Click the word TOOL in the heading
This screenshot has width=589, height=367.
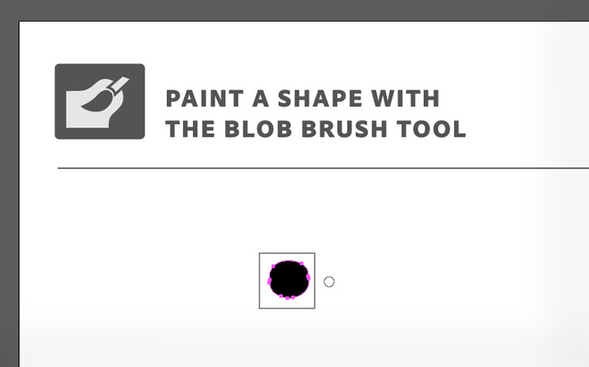click(x=432, y=129)
